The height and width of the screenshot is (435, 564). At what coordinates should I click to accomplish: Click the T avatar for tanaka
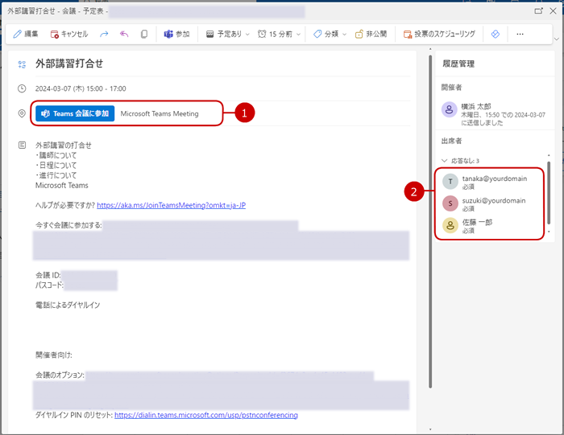450,182
